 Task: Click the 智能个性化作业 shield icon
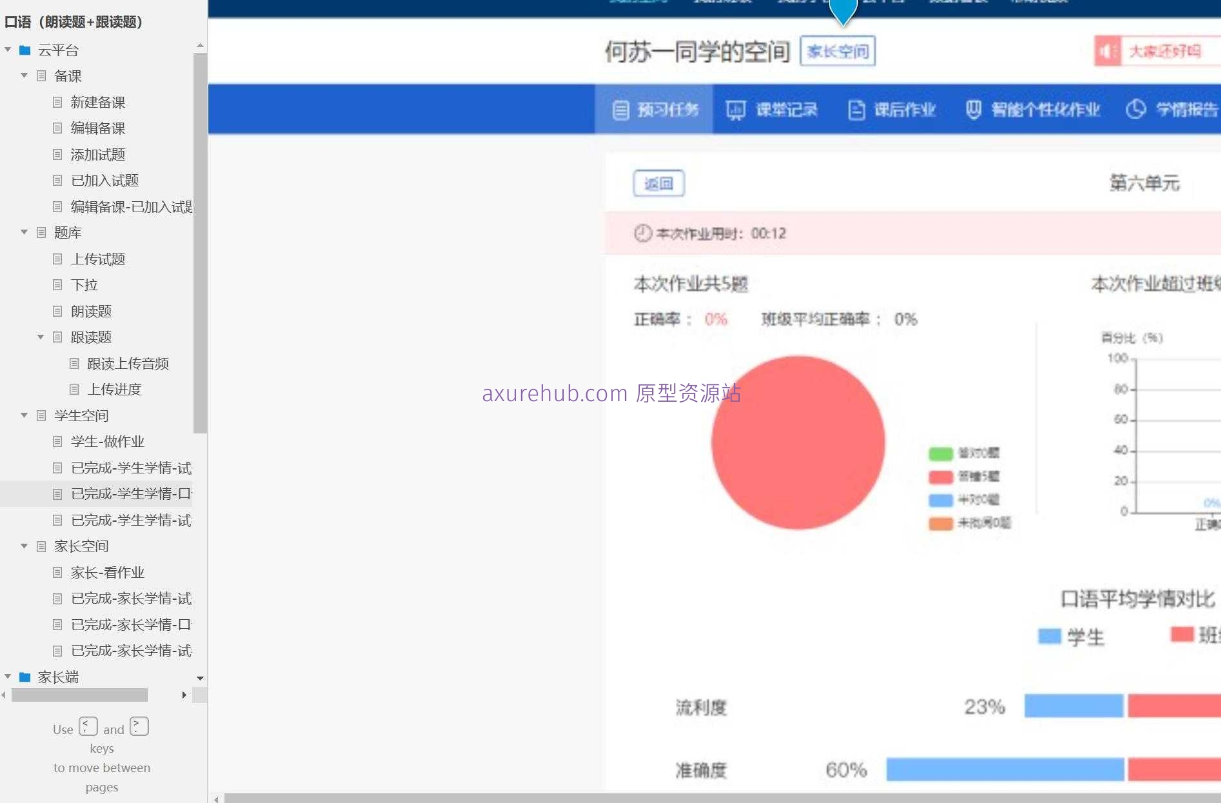(x=974, y=110)
